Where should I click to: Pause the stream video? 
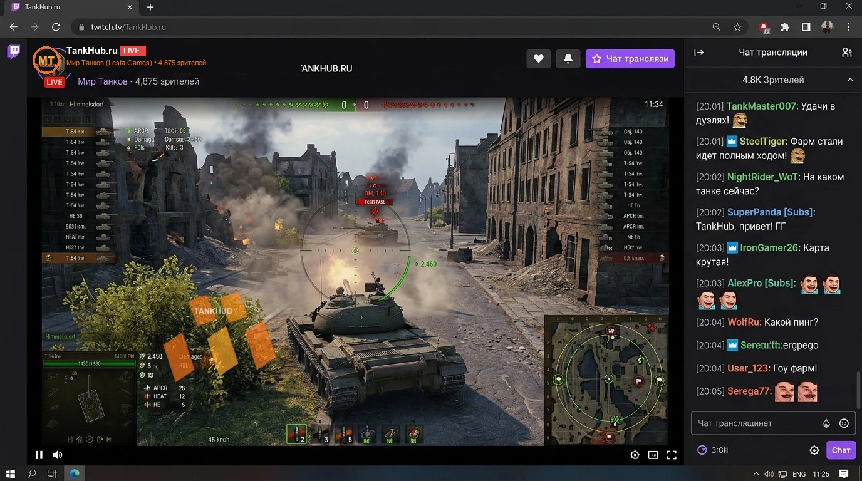click(39, 455)
